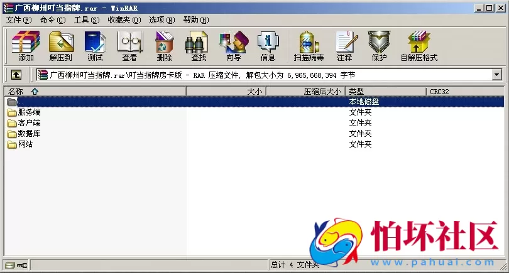Select the 网站 folder name
509x273 pixels.
[x=25, y=144]
